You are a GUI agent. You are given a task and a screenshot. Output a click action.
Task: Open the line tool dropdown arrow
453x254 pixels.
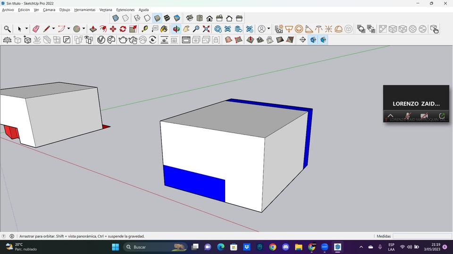tap(53, 29)
